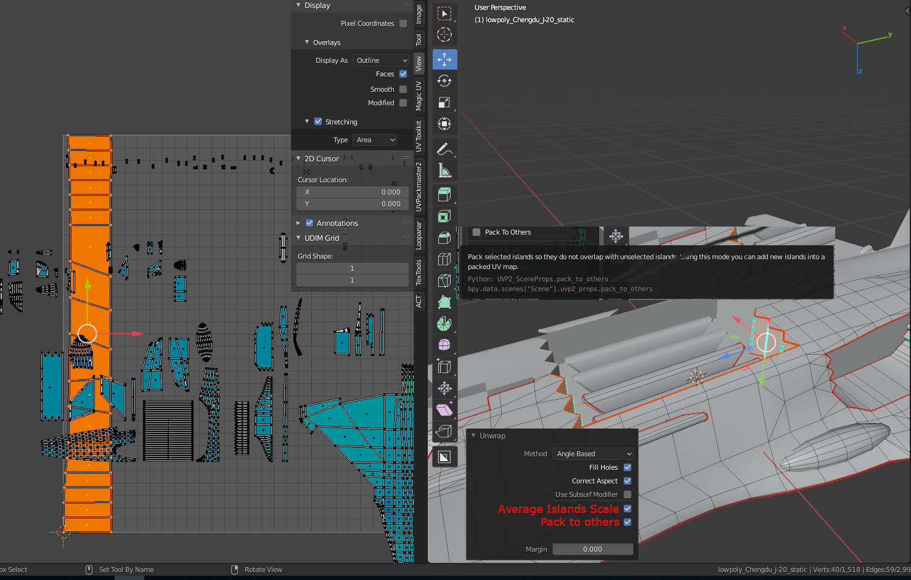Open the Display As dropdown

381,60
